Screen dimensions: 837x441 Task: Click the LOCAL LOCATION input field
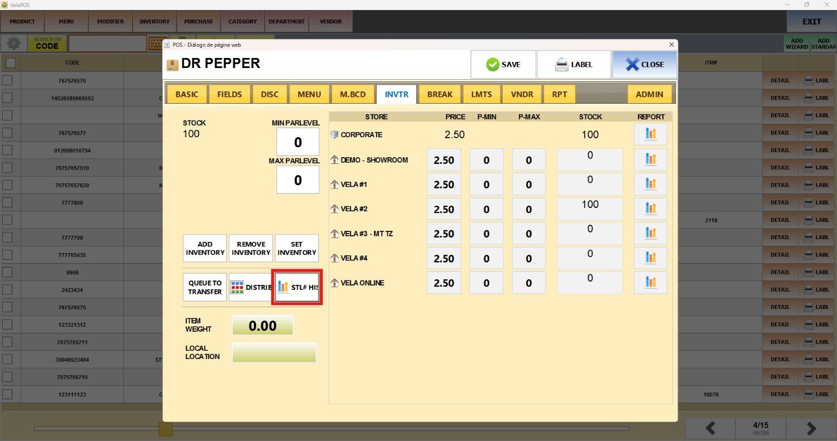(x=274, y=352)
